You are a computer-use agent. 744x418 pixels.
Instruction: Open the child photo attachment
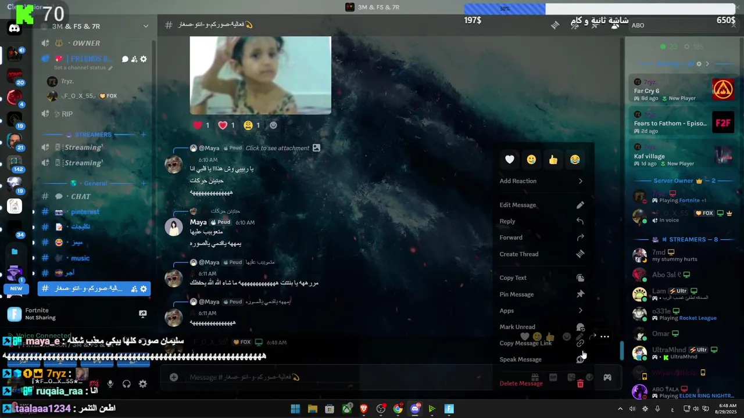tap(260, 75)
